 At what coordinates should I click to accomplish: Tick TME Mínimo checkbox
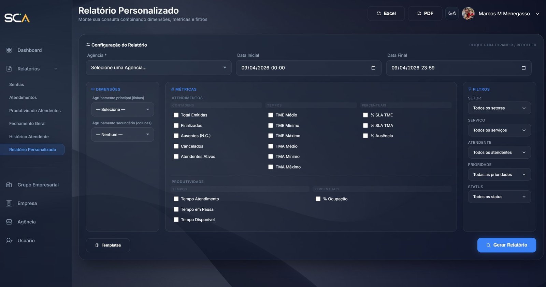tap(271, 126)
